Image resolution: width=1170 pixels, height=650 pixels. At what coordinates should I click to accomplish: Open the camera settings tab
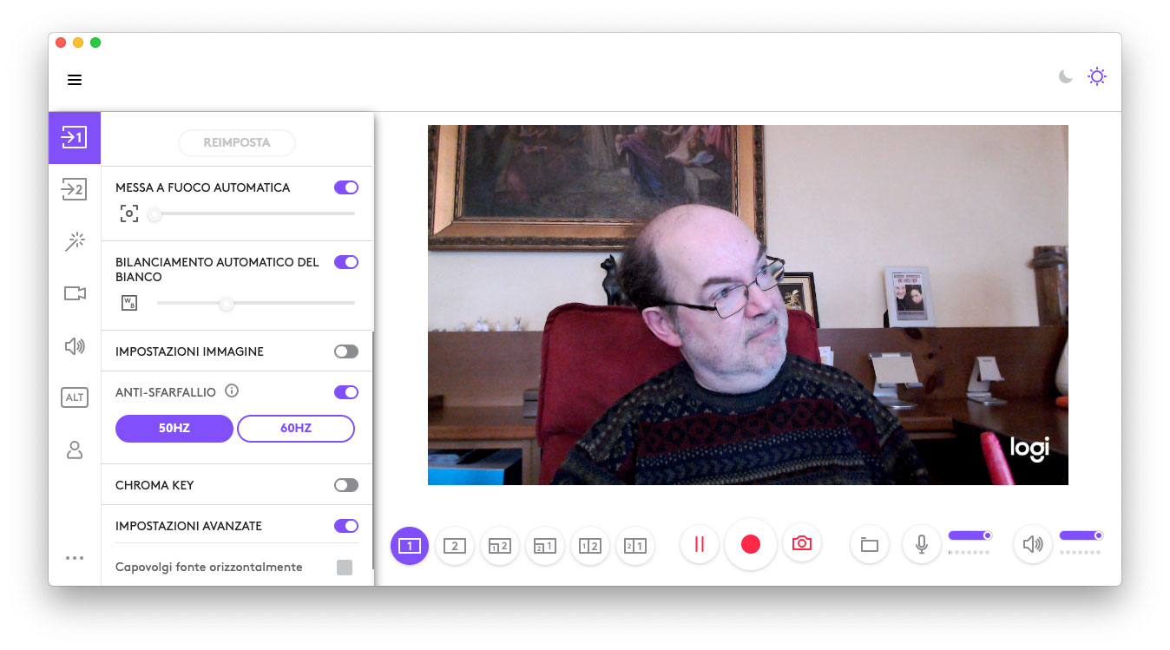point(75,293)
